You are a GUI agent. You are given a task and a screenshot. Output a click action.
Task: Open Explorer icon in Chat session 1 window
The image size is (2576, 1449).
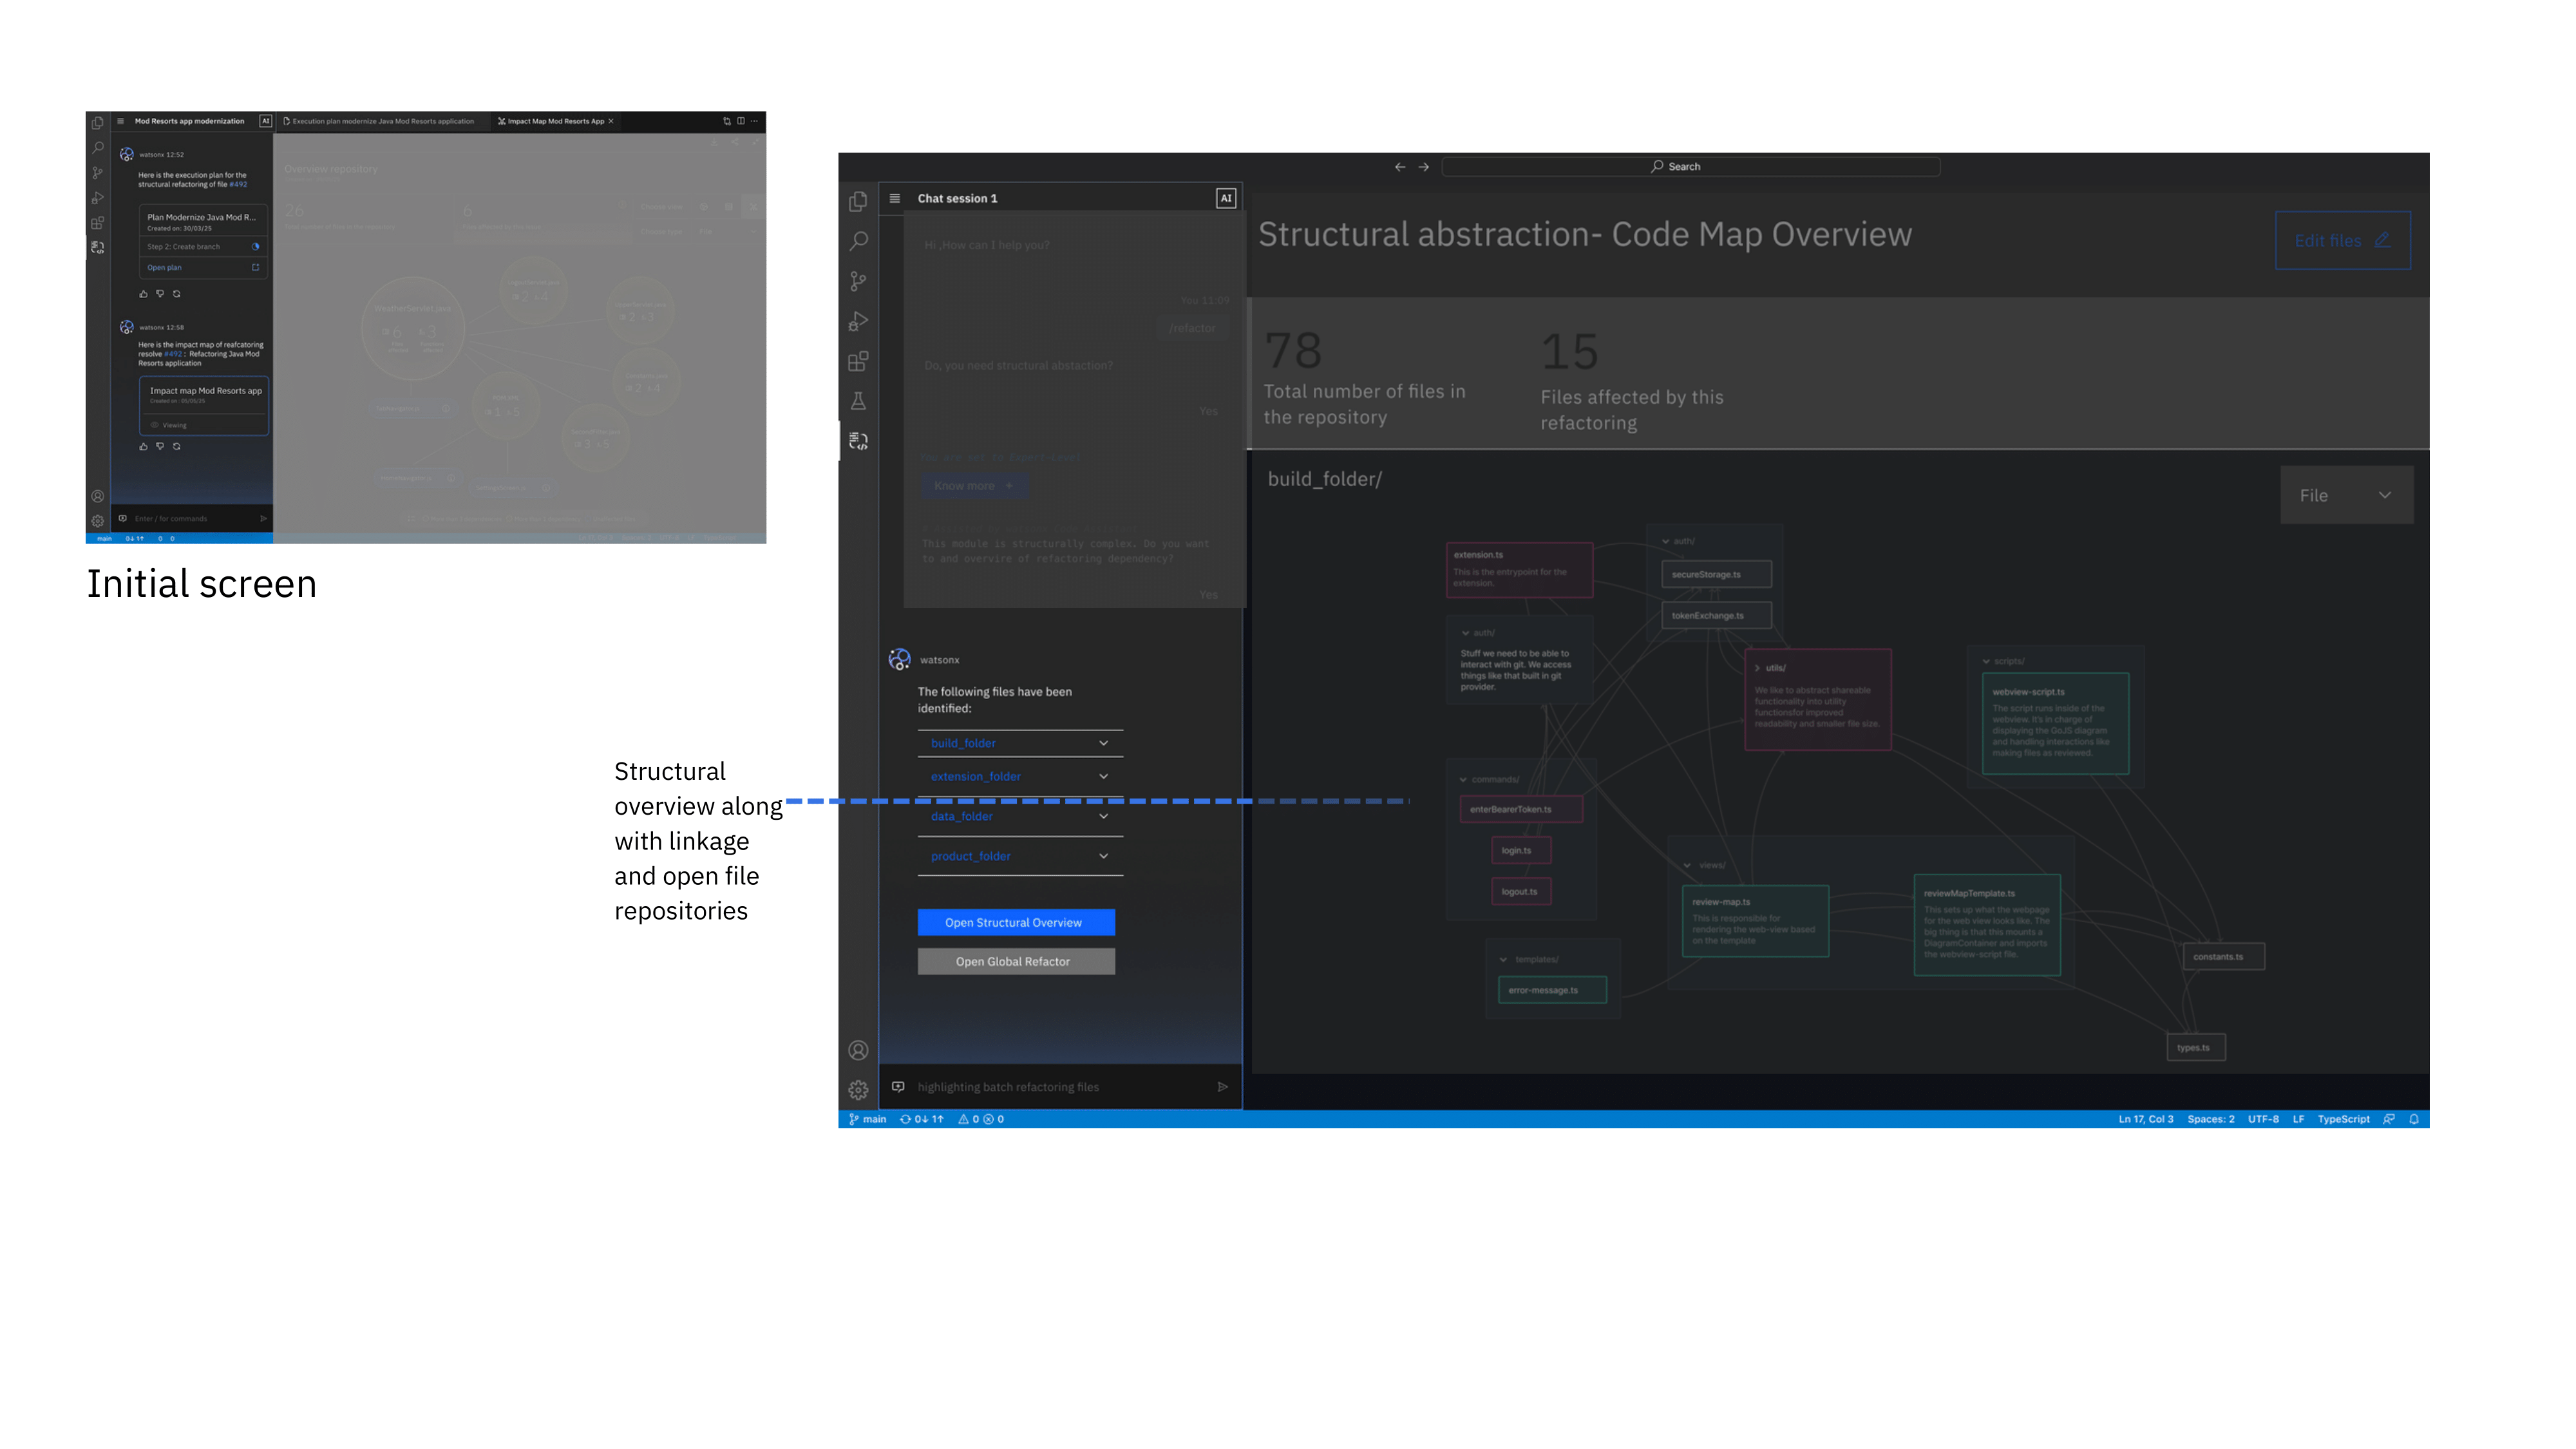pos(858,202)
